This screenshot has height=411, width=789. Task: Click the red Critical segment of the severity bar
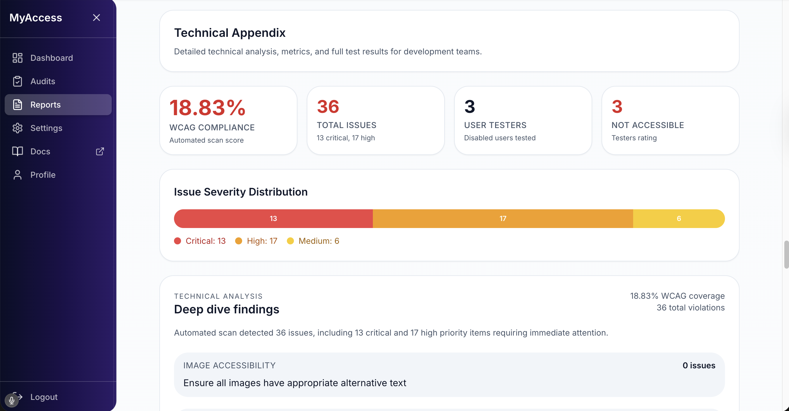(x=273, y=218)
